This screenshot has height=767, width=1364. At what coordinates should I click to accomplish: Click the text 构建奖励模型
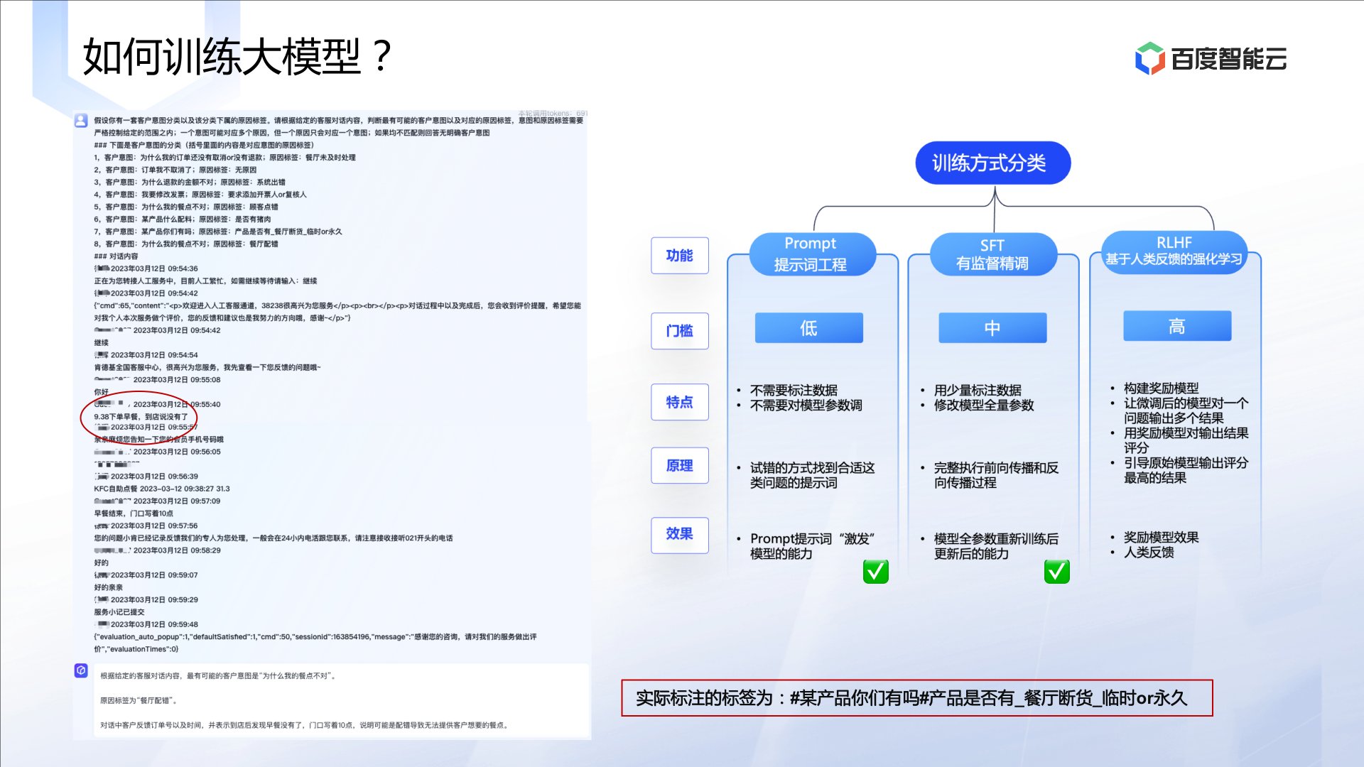pyautogui.click(x=1161, y=388)
